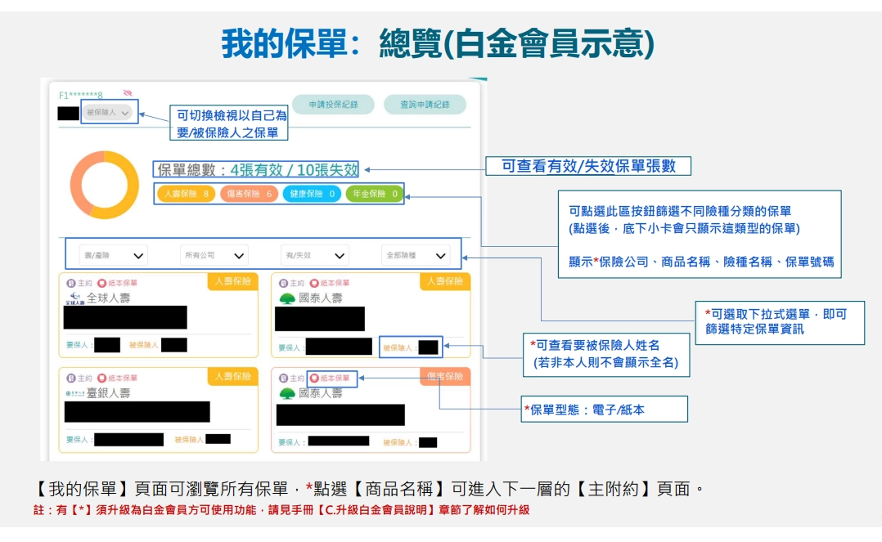Expand the 有/失效 status dropdown
The image size is (882, 542).
tap(314, 255)
